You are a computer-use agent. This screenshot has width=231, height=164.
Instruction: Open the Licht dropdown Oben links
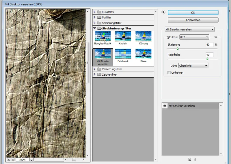[193, 66]
